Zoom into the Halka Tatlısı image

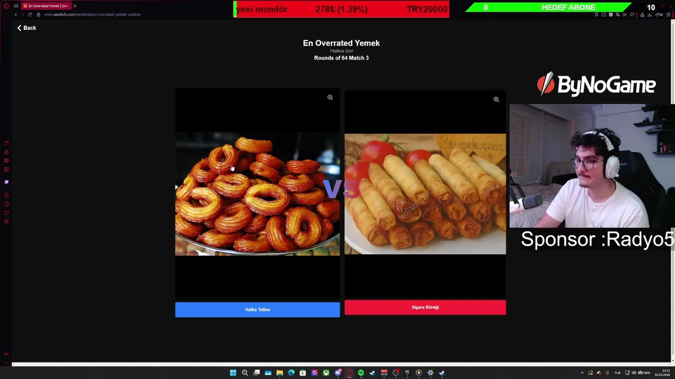pos(330,97)
